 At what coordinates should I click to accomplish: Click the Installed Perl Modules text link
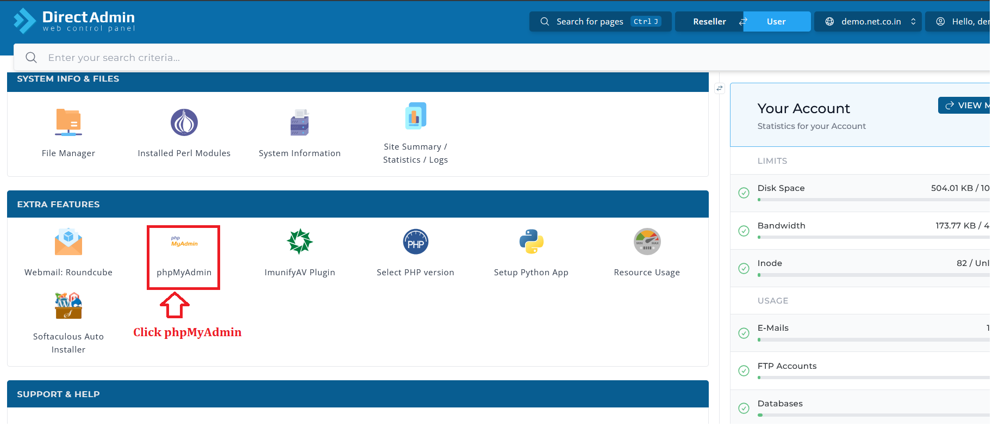click(x=184, y=153)
